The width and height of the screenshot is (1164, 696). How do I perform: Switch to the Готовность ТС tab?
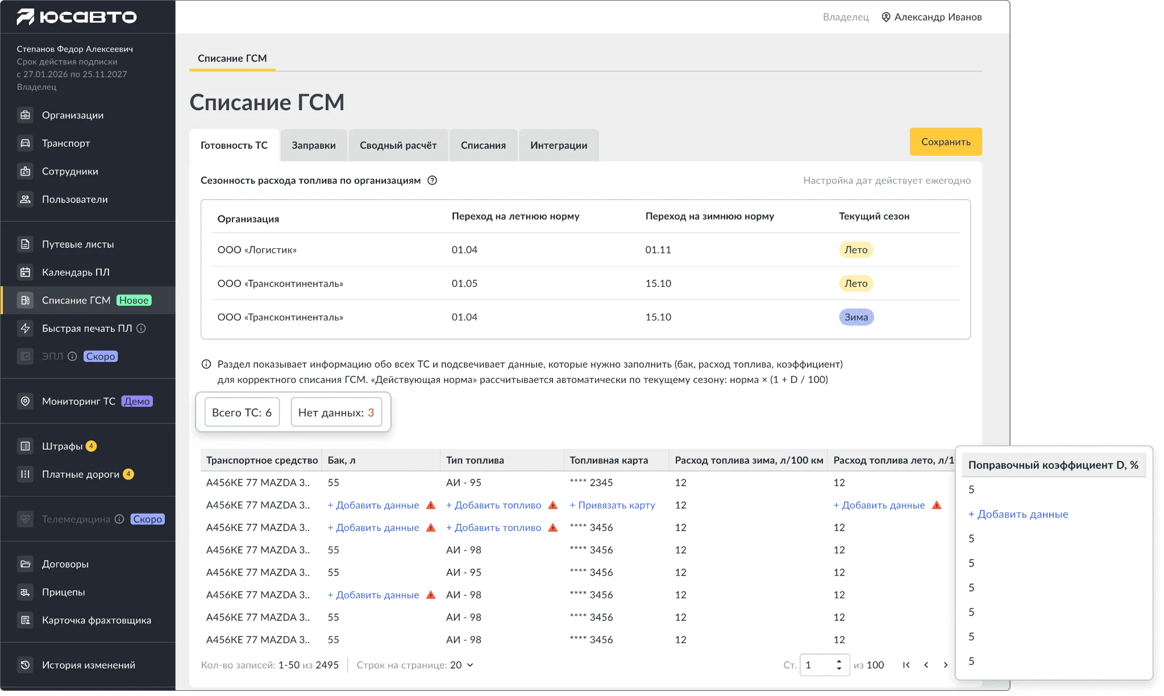234,145
